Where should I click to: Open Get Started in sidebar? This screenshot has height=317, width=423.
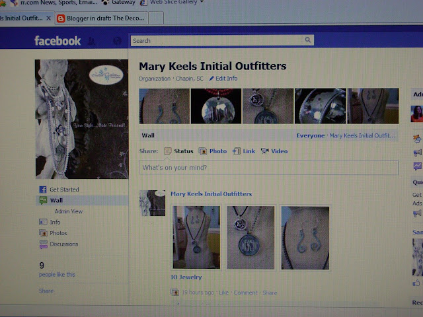pyautogui.click(x=64, y=190)
